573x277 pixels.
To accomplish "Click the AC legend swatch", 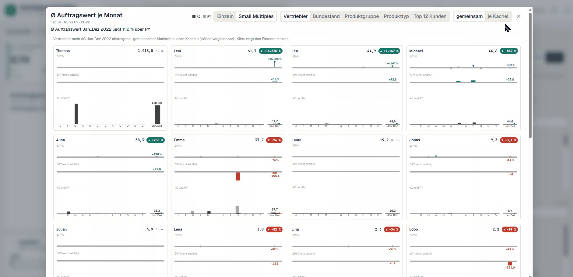I will (194, 16).
